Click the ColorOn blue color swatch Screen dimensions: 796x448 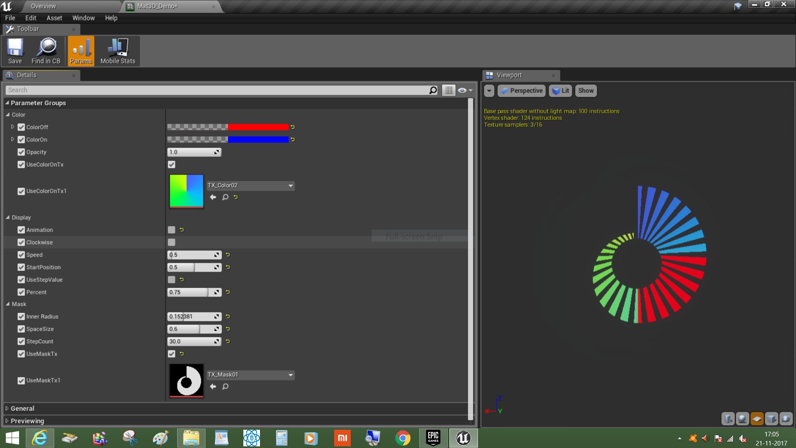click(x=258, y=139)
